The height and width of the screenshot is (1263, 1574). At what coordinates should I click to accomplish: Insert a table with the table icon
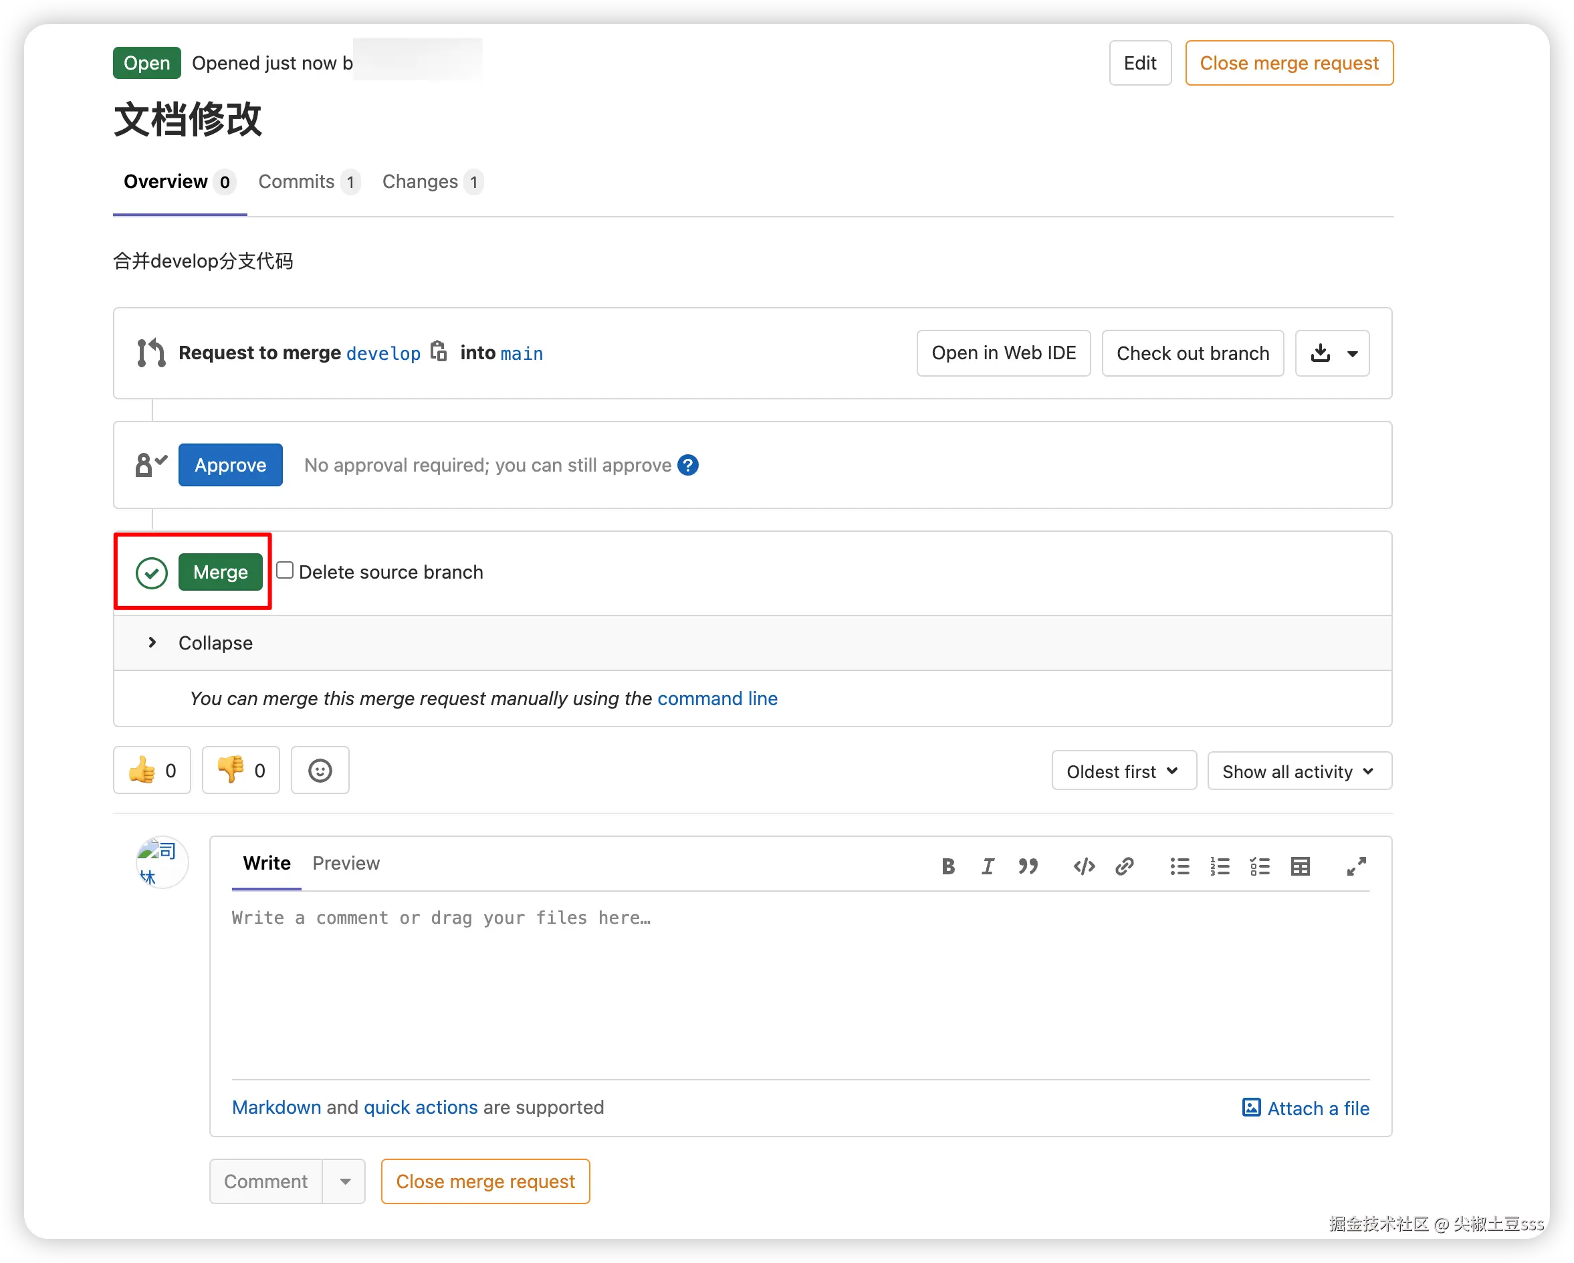point(1301,866)
